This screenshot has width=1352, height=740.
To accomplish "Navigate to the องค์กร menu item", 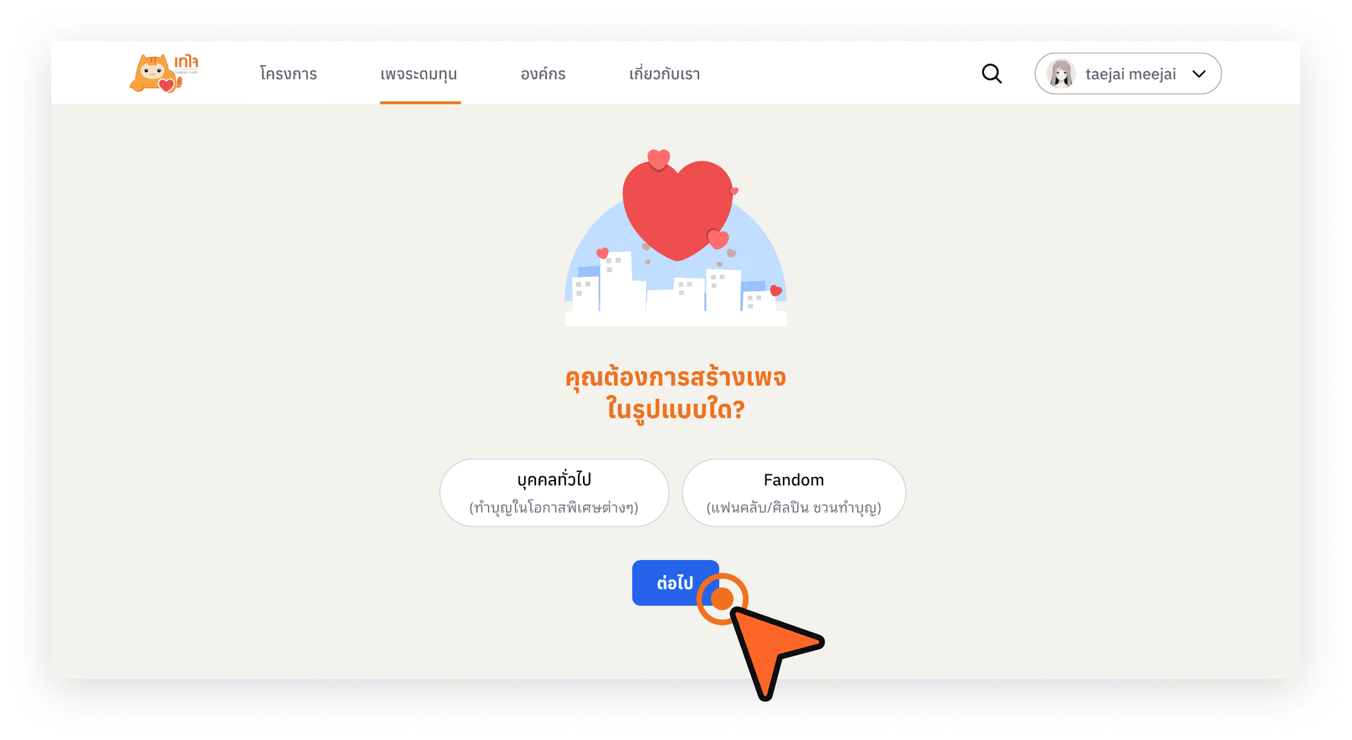I will pos(543,74).
